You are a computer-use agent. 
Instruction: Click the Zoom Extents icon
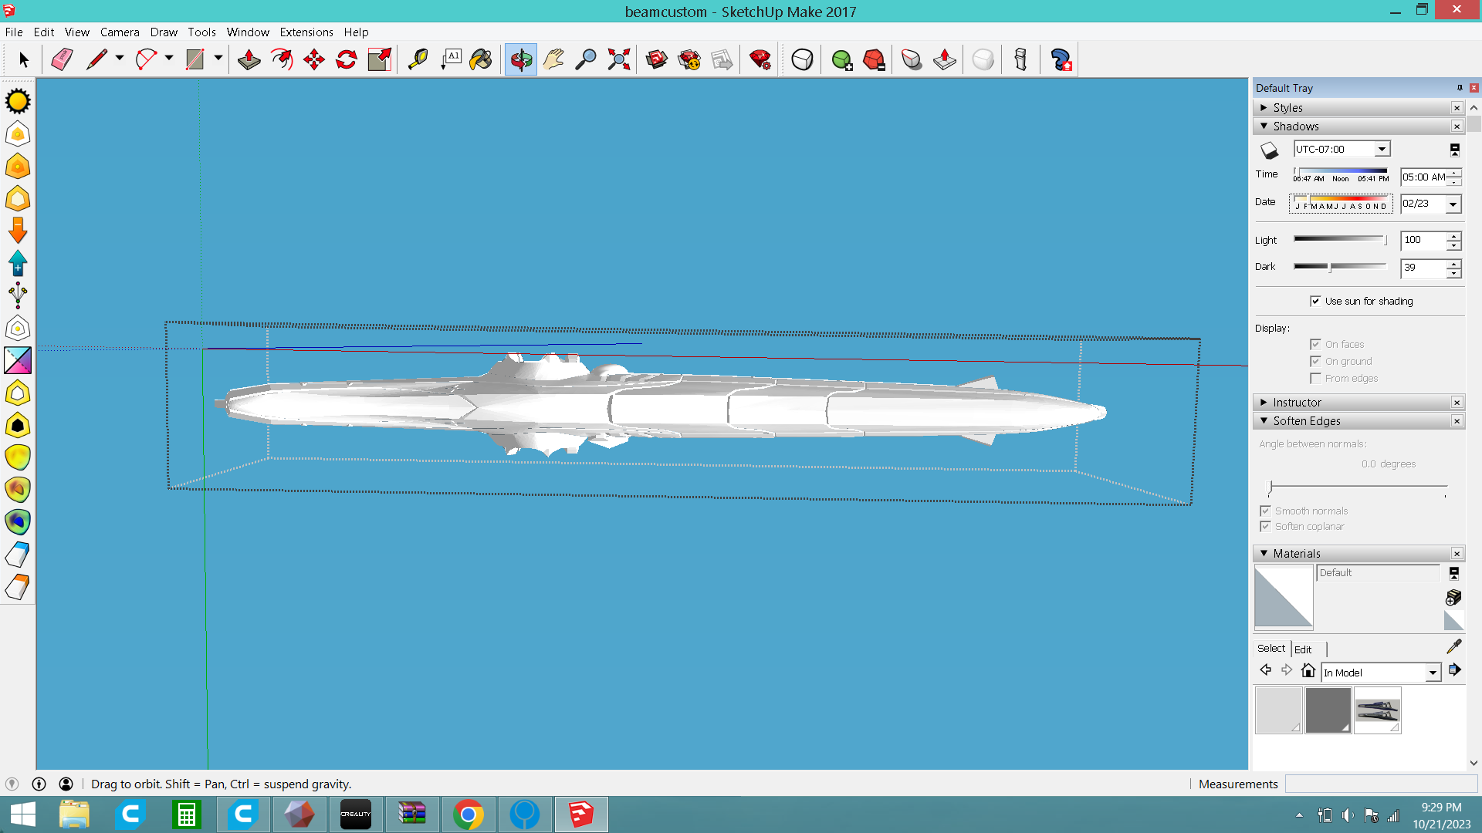click(x=618, y=59)
